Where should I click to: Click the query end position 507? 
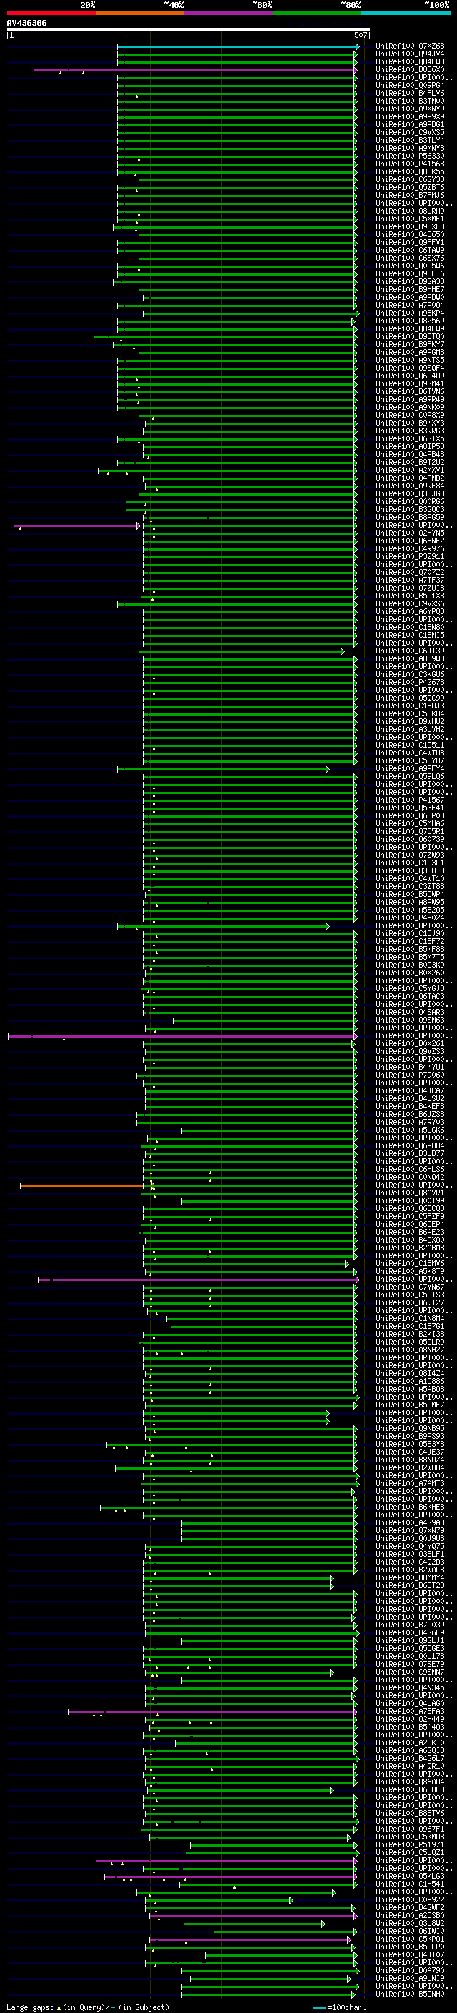click(x=361, y=35)
